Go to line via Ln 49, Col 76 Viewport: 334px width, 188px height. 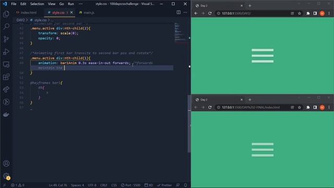click(x=58, y=185)
